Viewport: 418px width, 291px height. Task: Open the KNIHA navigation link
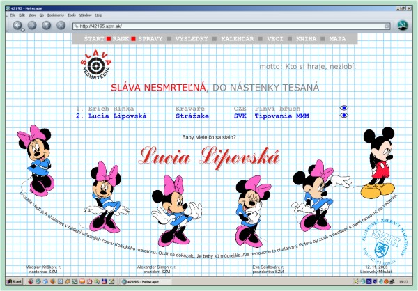click(306, 39)
